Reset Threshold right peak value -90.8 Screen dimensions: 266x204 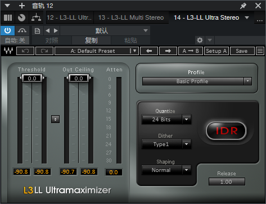(x=42, y=171)
